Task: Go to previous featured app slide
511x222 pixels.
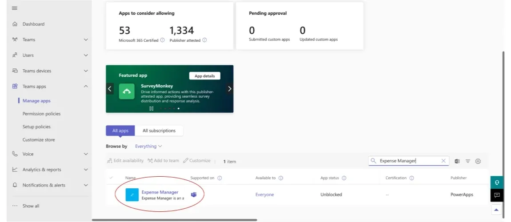Action: 110,88
